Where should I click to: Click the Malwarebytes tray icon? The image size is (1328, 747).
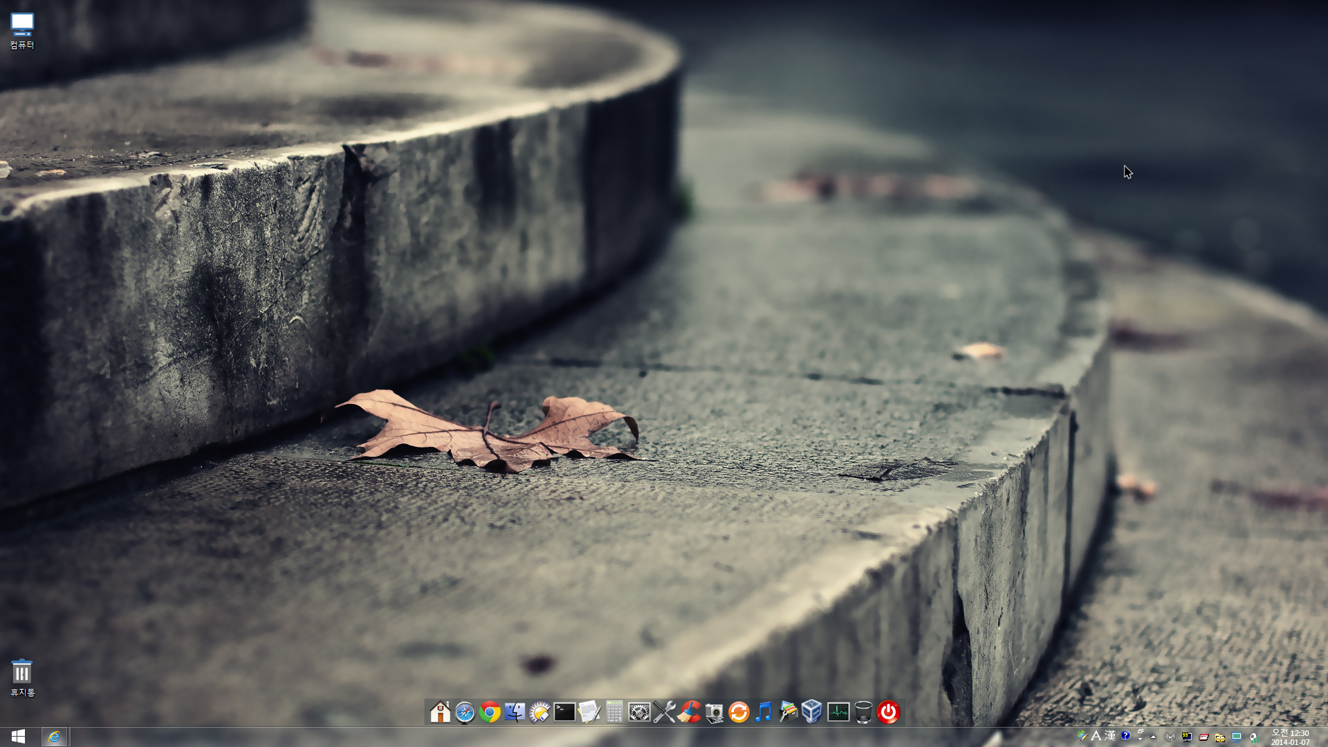(1170, 737)
